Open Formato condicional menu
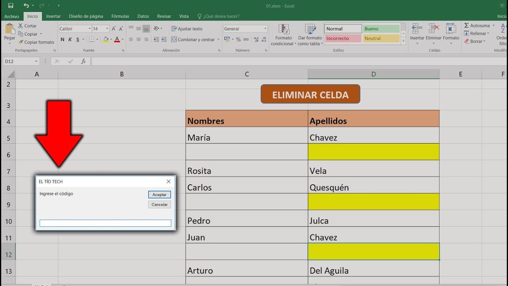This screenshot has height=286, width=508. coord(283,35)
